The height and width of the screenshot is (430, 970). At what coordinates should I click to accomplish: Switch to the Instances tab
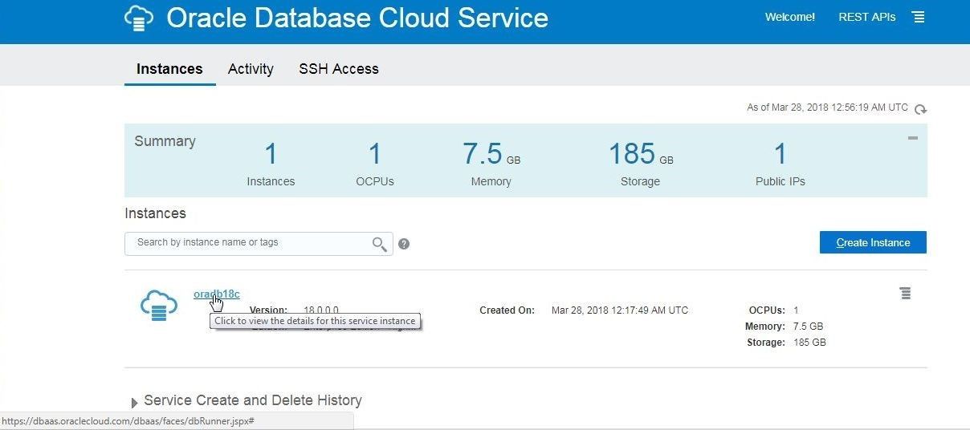click(x=169, y=69)
